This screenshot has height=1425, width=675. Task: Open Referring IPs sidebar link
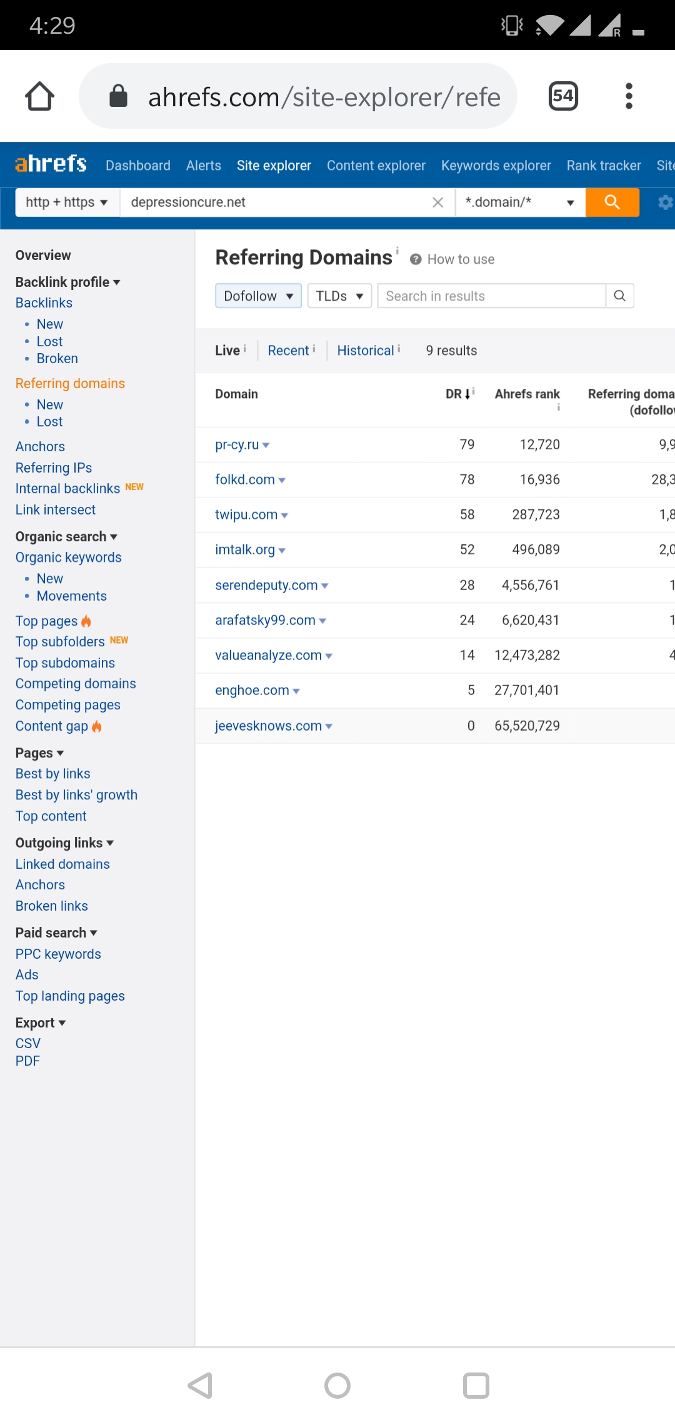[x=54, y=468]
